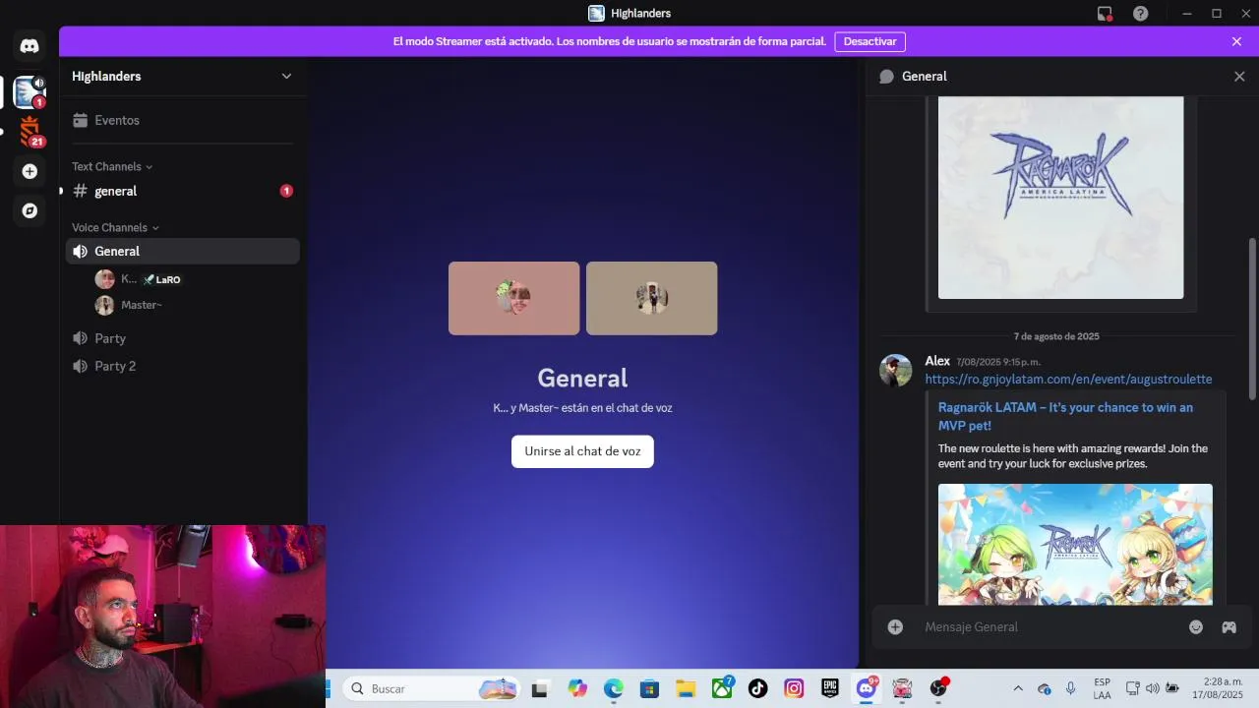Open the Ragnarök LATAM MVP pet link title
Viewport: 1259px width, 708px height.
coord(1065,416)
